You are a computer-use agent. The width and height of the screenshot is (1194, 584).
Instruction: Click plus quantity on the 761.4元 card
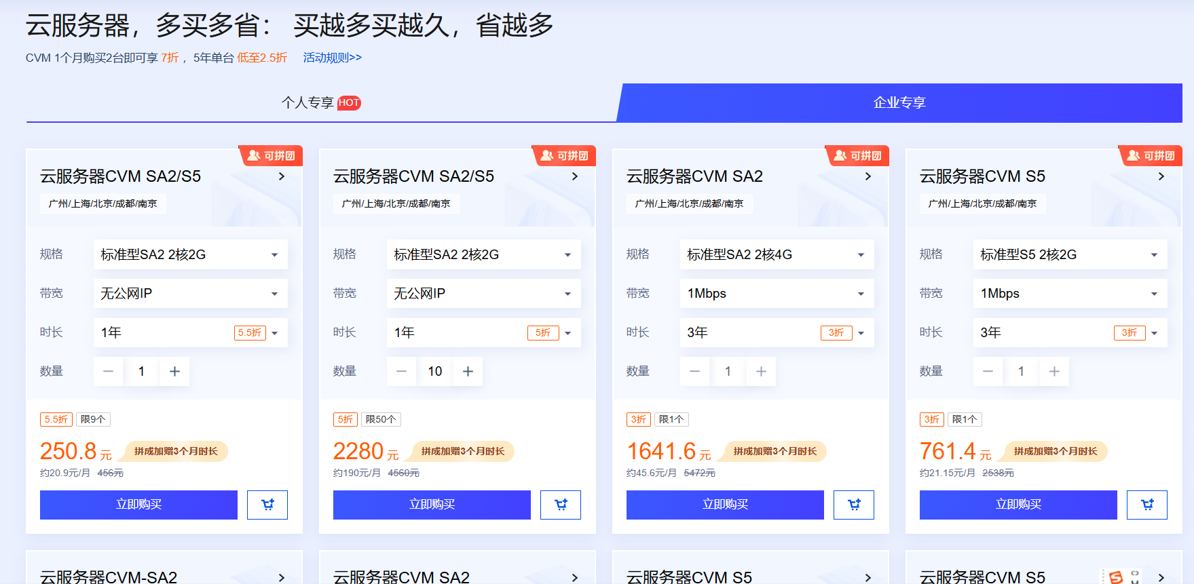[x=1054, y=371]
